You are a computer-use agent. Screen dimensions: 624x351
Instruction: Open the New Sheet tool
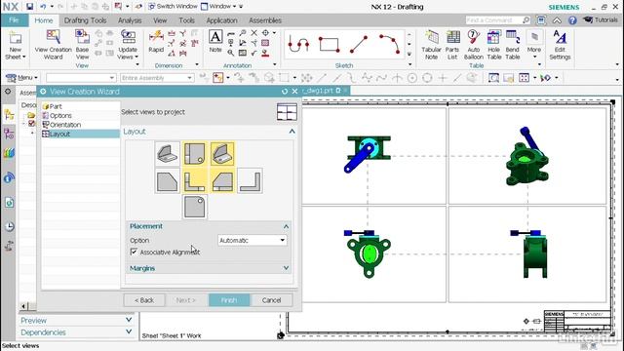(16, 45)
